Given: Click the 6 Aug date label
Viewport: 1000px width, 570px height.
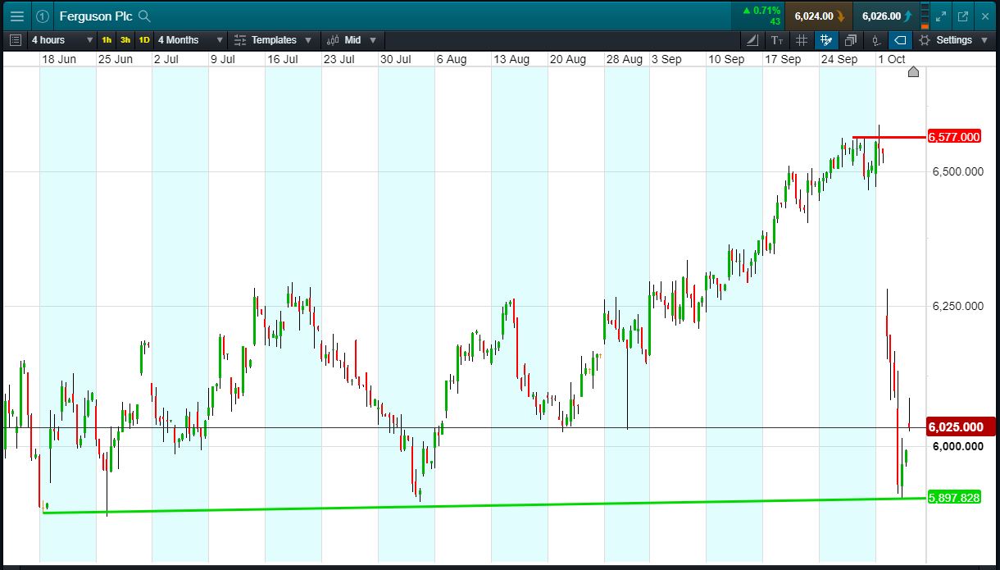Looking at the screenshot, I should click(x=452, y=59).
